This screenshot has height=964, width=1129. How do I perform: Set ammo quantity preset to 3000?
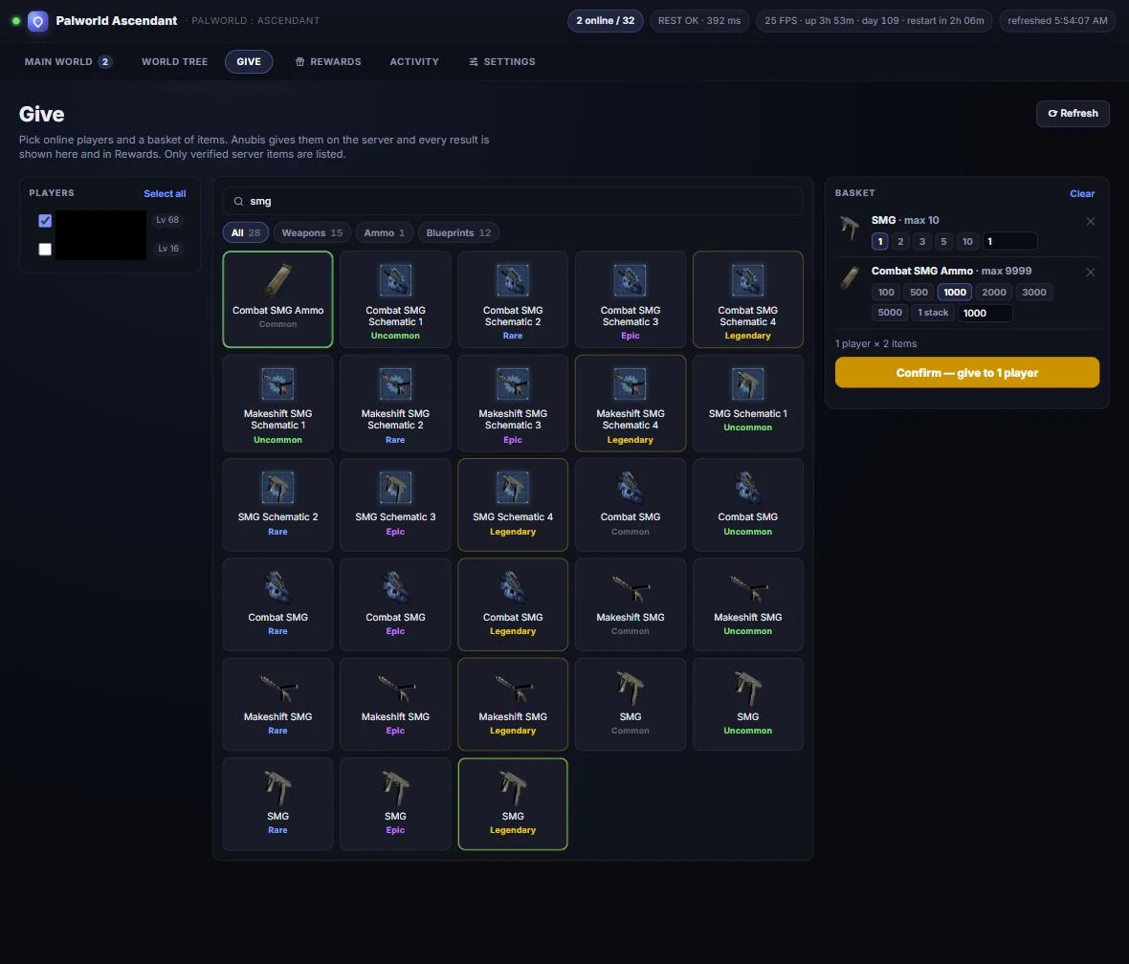click(1033, 292)
